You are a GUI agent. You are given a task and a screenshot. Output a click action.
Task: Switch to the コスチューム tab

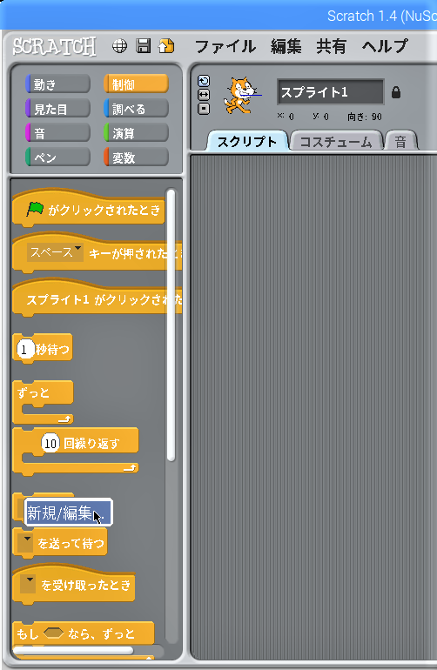(x=336, y=142)
